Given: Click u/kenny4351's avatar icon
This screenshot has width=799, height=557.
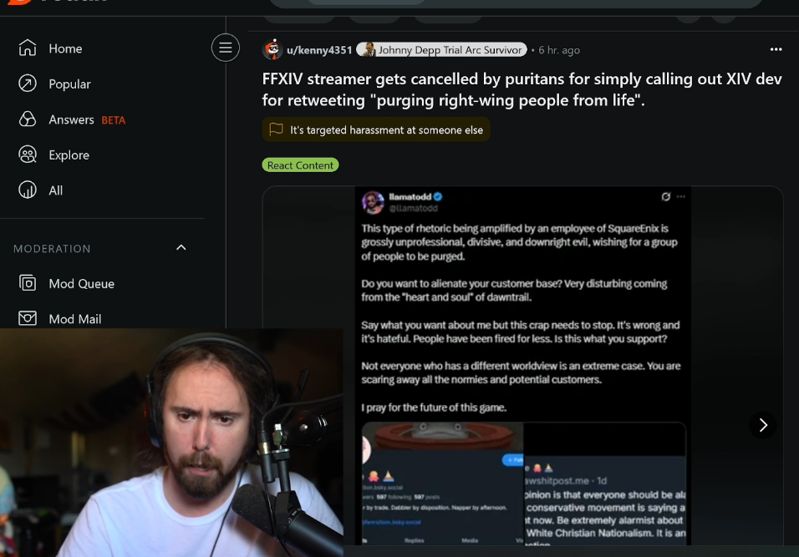Looking at the screenshot, I should pyautogui.click(x=272, y=49).
